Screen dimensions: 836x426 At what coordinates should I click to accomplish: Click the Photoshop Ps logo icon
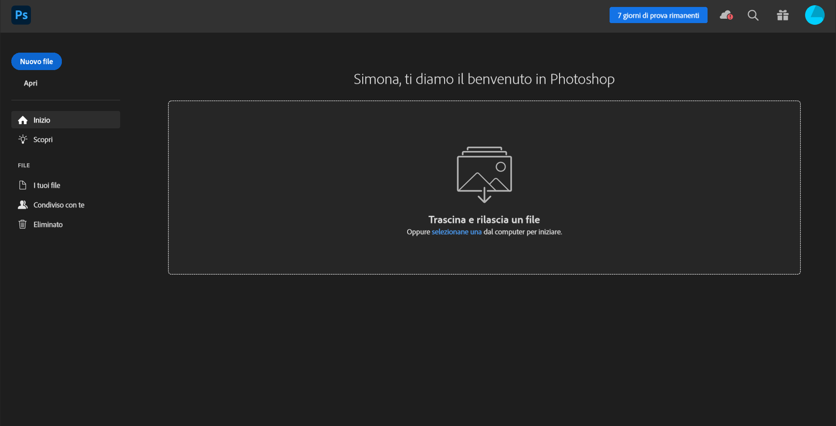point(20,15)
